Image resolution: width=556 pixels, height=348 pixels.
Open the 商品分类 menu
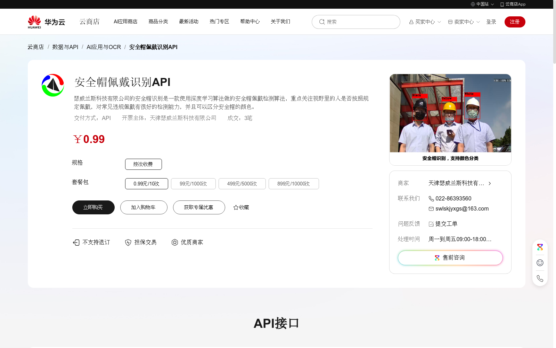click(158, 22)
